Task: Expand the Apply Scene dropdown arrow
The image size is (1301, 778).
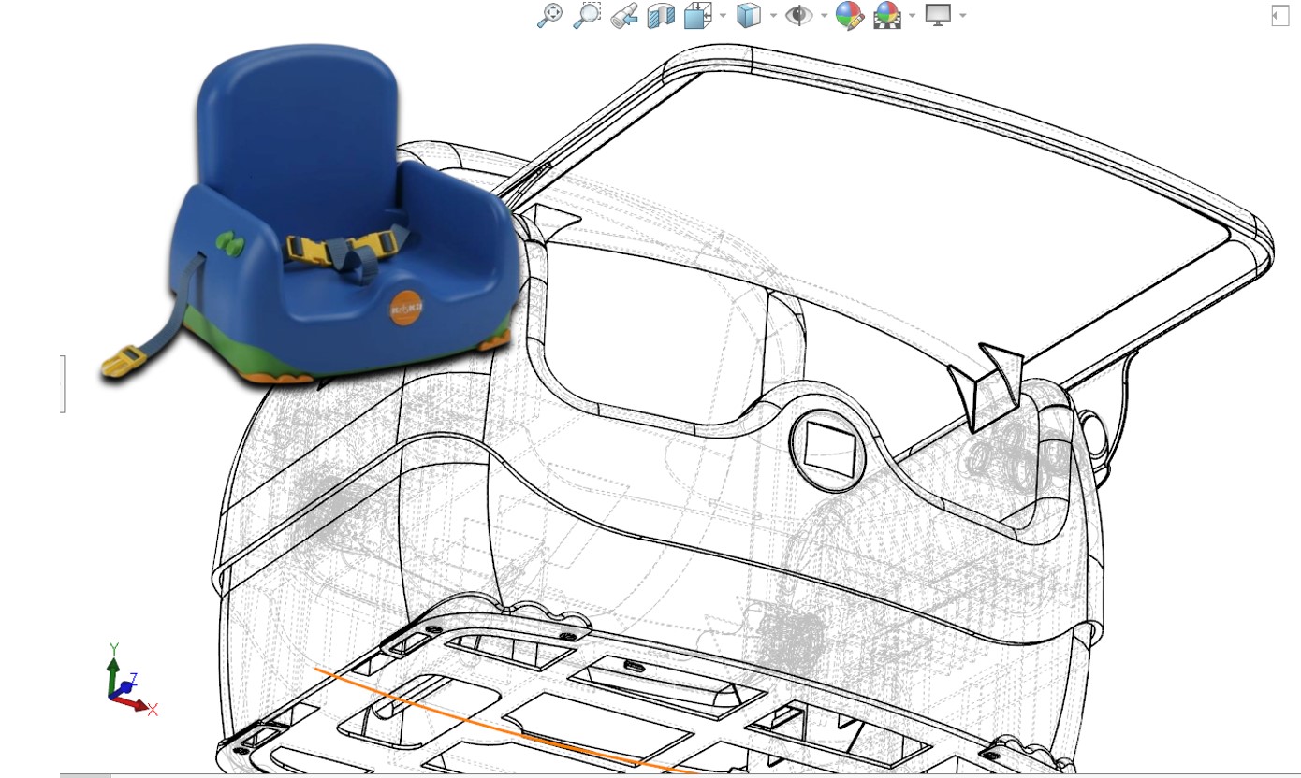Action: (912, 16)
